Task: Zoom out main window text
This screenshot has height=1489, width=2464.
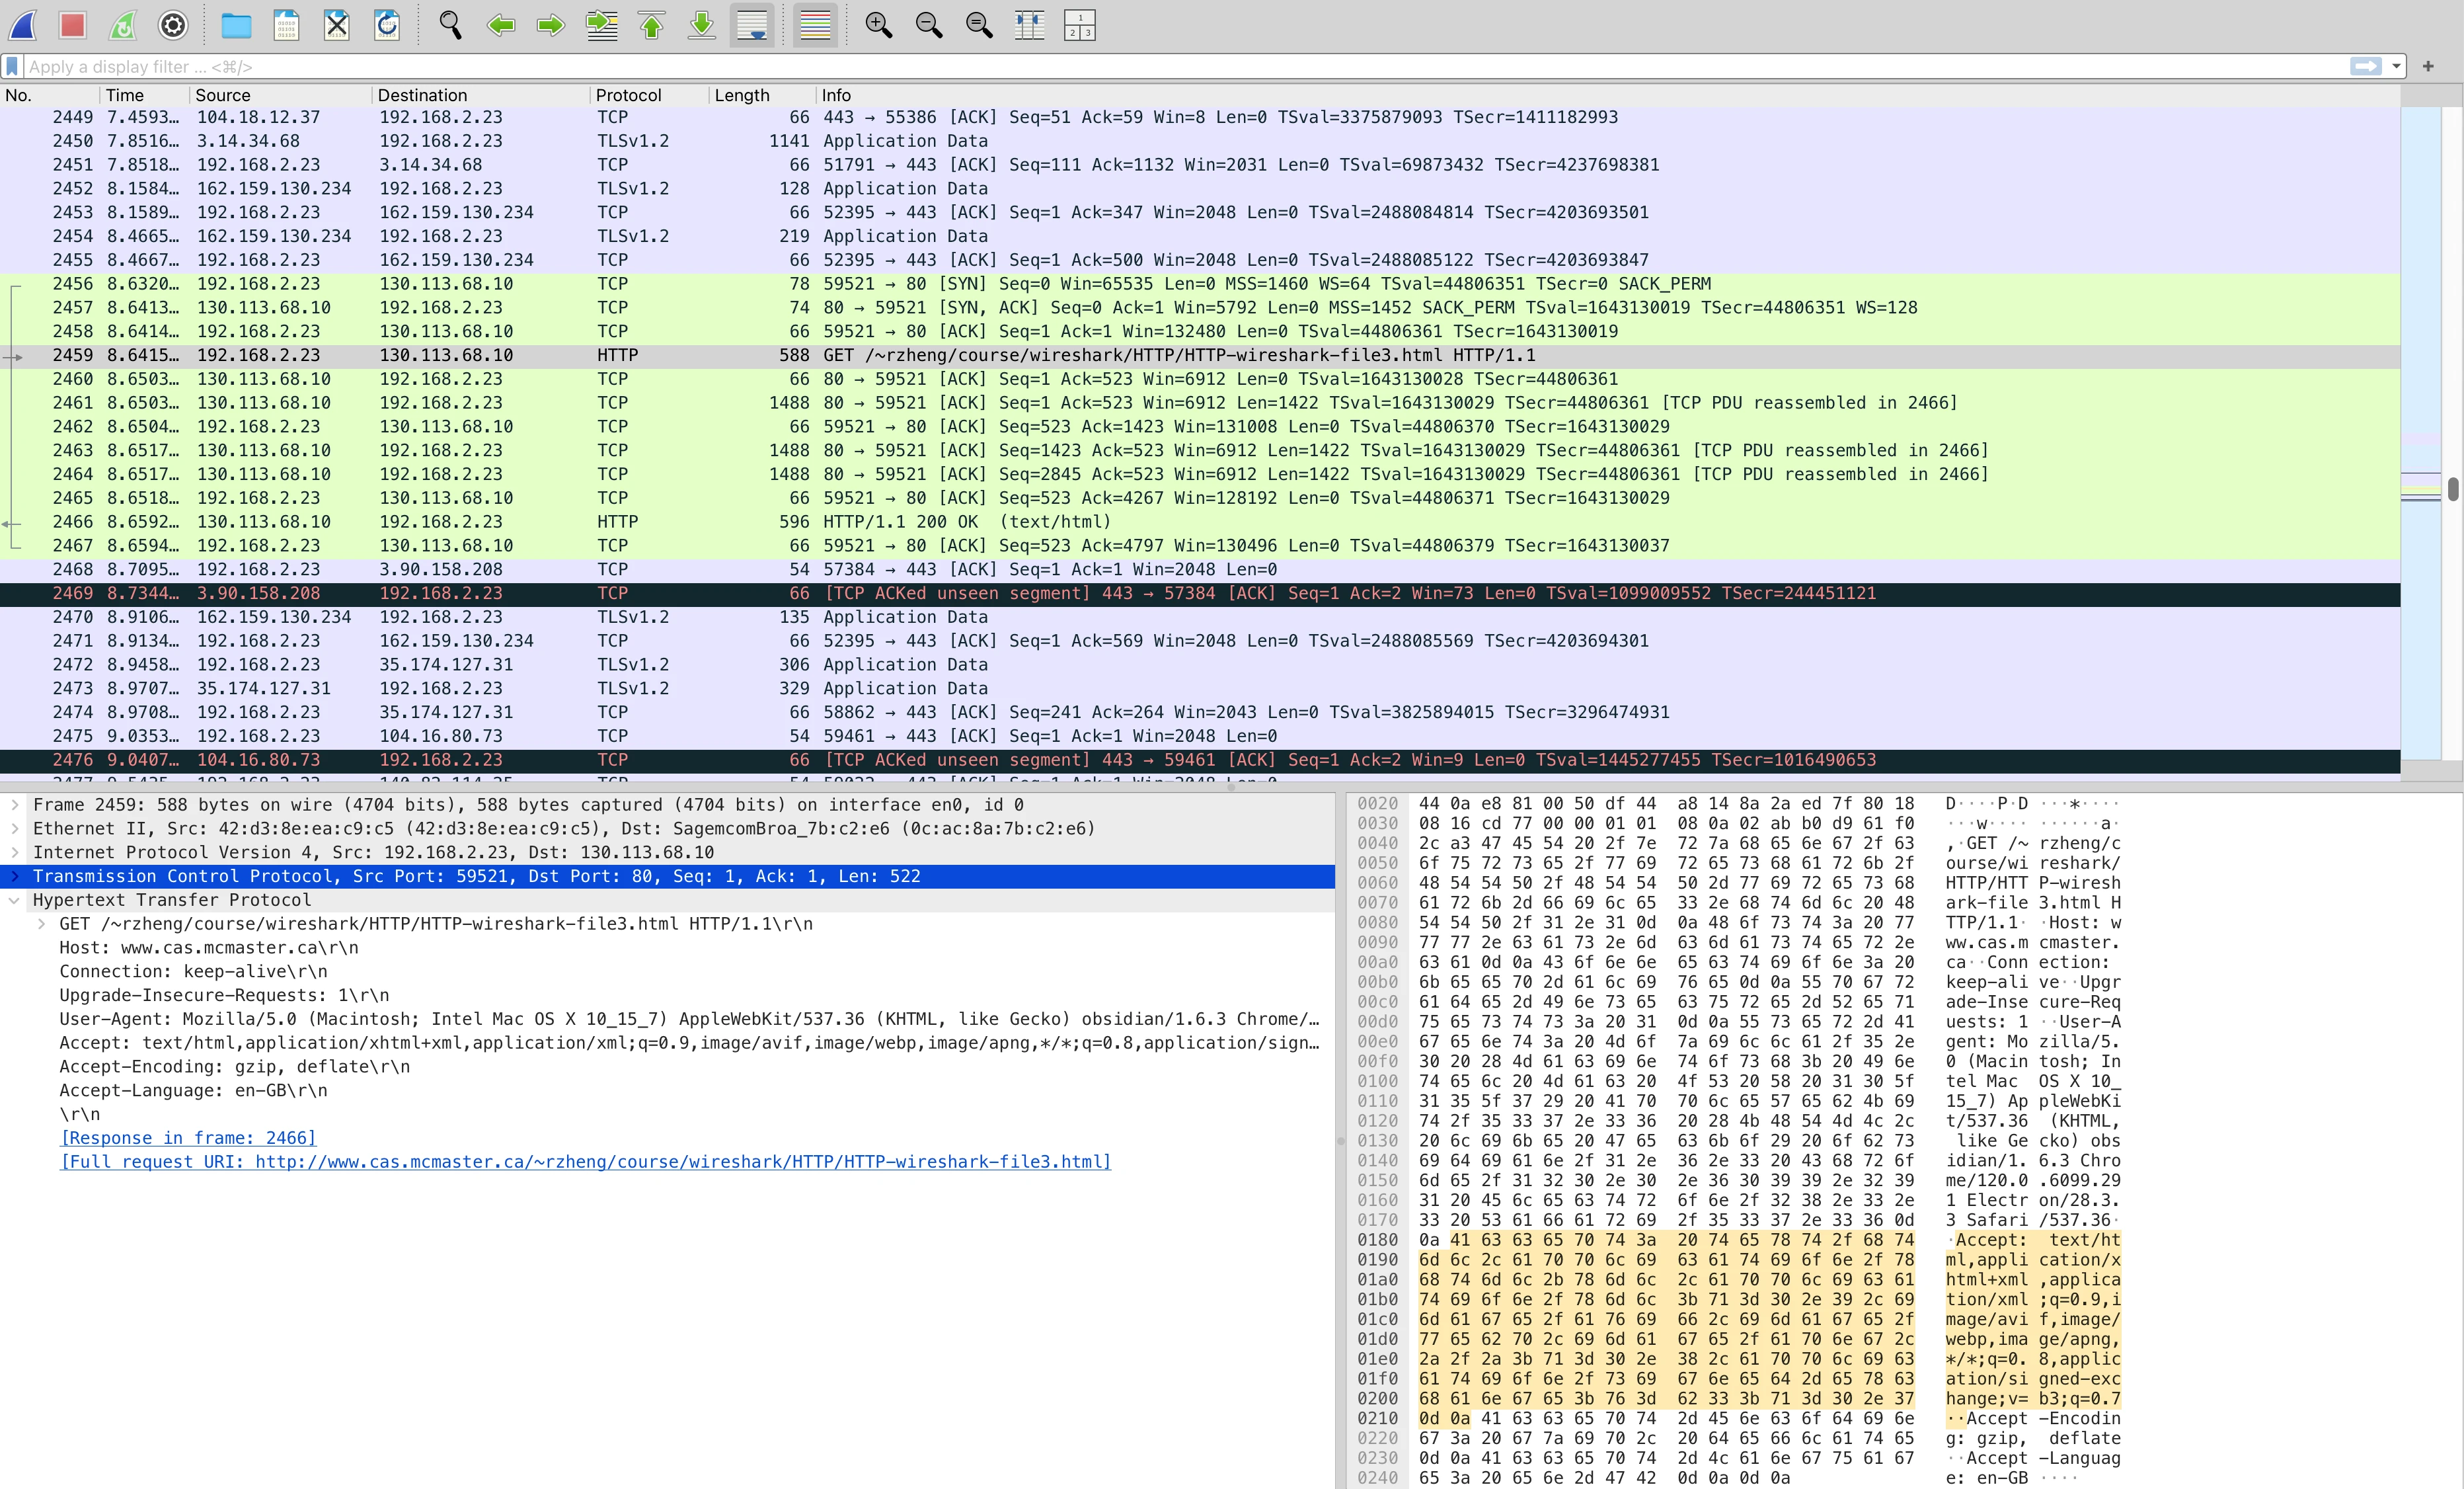Action: (929, 25)
